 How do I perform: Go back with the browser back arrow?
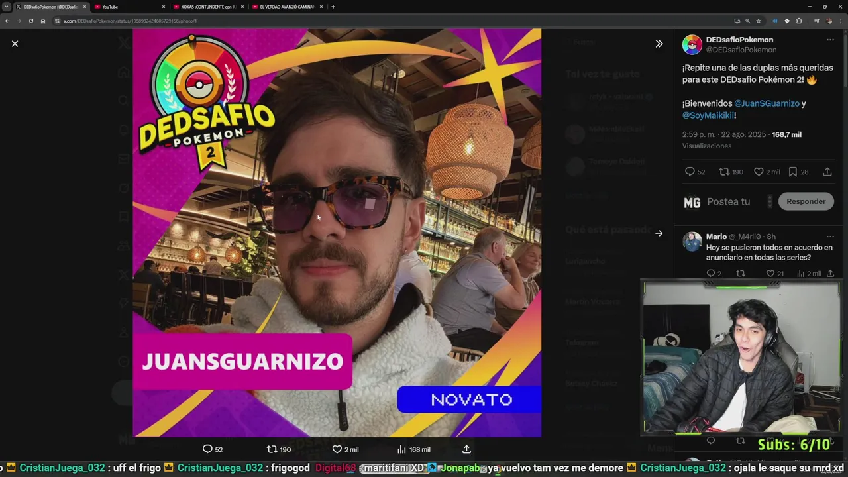click(7, 21)
